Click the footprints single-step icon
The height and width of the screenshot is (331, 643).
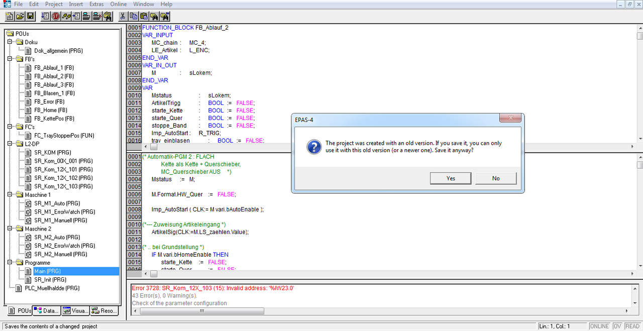67,16
